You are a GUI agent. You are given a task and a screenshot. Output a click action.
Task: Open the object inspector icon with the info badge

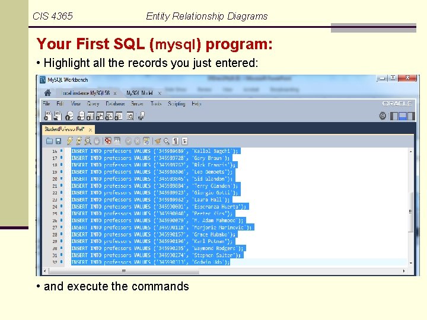point(69,116)
